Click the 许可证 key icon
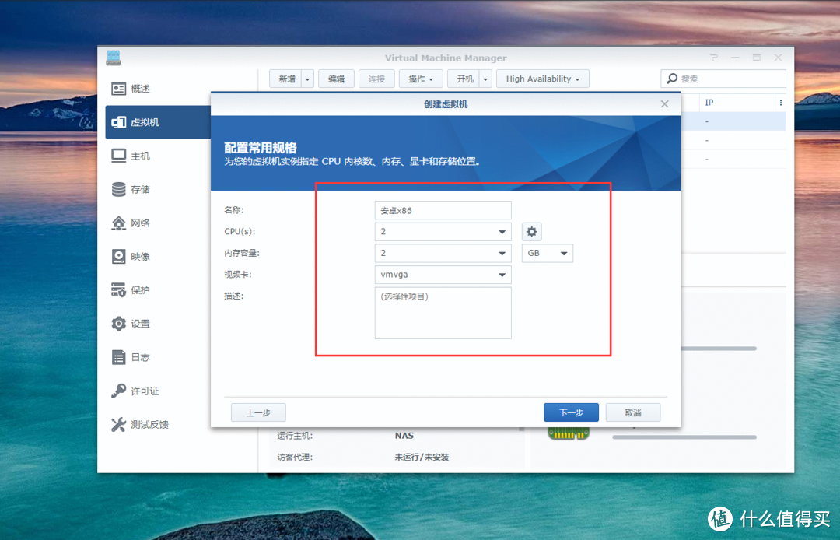 tap(118, 391)
